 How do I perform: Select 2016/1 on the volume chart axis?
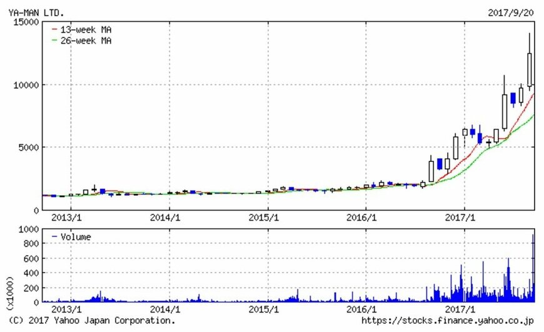tap(362, 309)
